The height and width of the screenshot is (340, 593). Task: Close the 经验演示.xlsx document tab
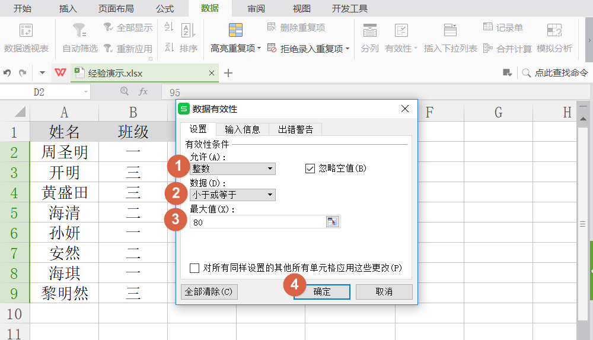[x=212, y=73]
